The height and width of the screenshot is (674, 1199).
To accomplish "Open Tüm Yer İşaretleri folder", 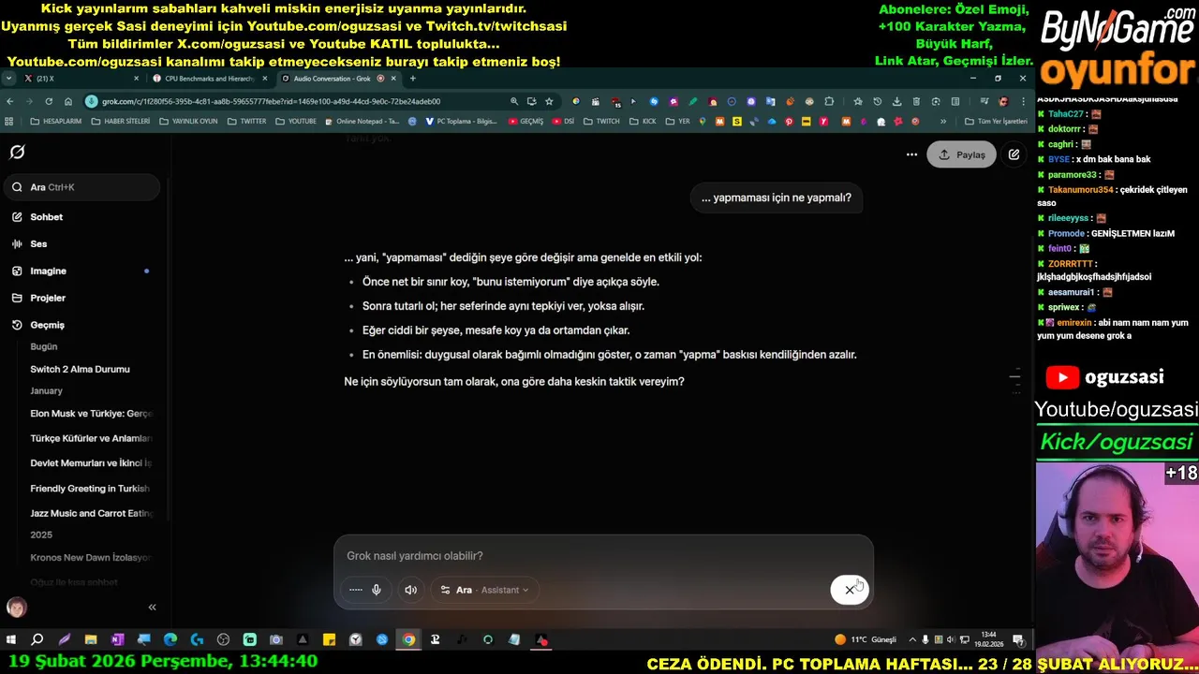I will point(997,121).
